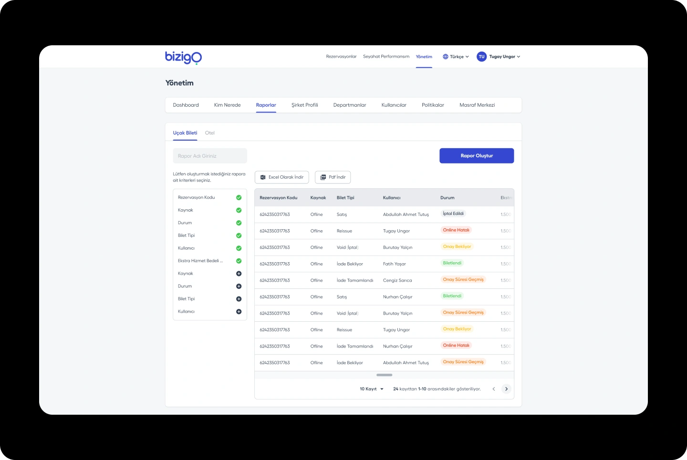
Task: Select the Raporlar tab
Action: (266, 105)
